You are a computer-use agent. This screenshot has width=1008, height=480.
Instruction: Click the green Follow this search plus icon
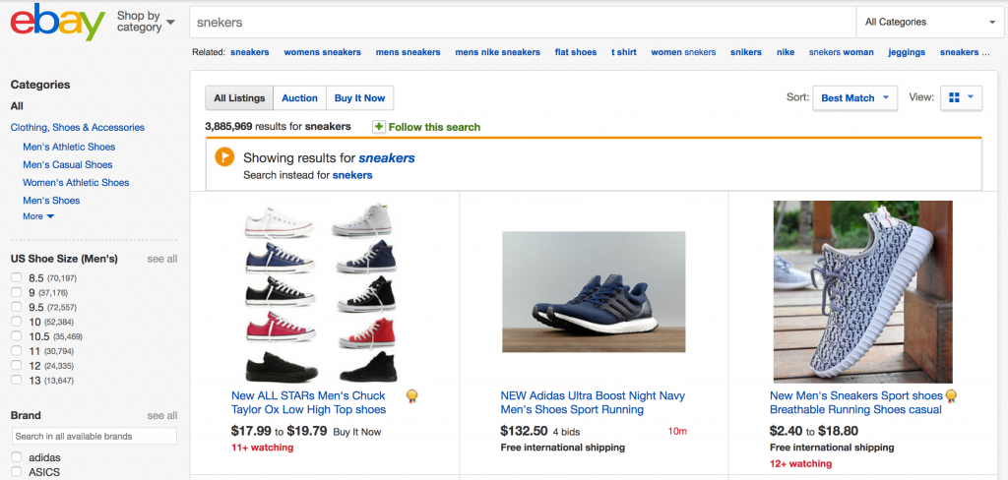379,127
